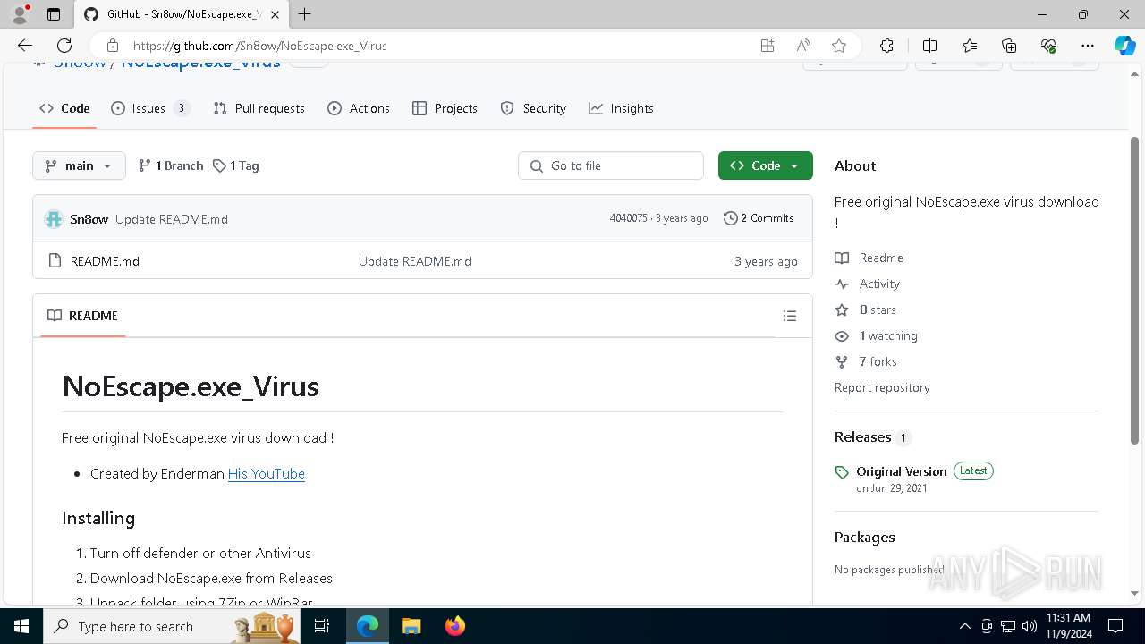Open the Pull requests tab
The width and height of the screenshot is (1145, 644).
click(259, 108)
